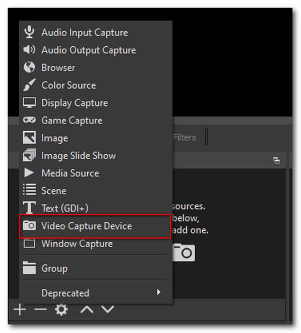Open source properties with the gear icon

click(61, 309)
